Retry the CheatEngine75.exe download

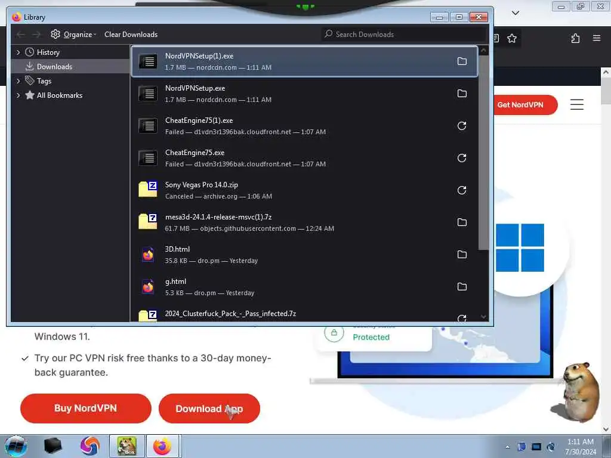(x=462, y=158)
